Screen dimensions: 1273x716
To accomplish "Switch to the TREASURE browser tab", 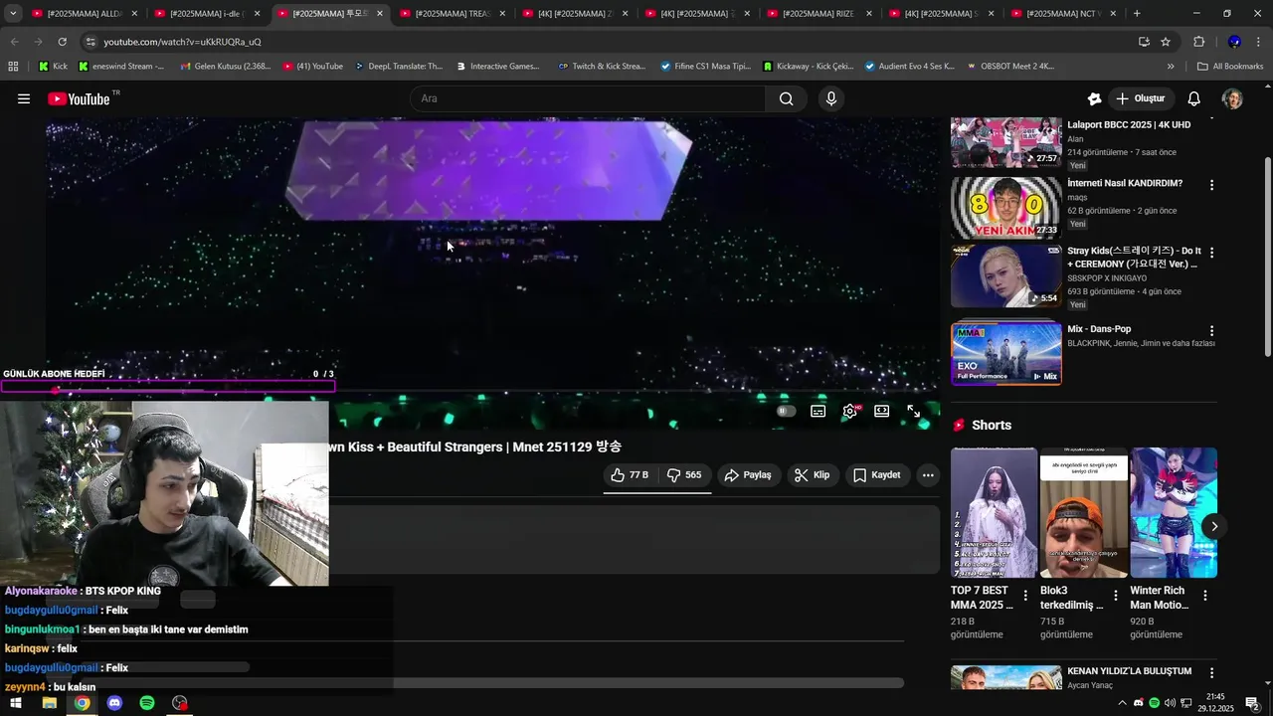I will [x=453, y=14].
